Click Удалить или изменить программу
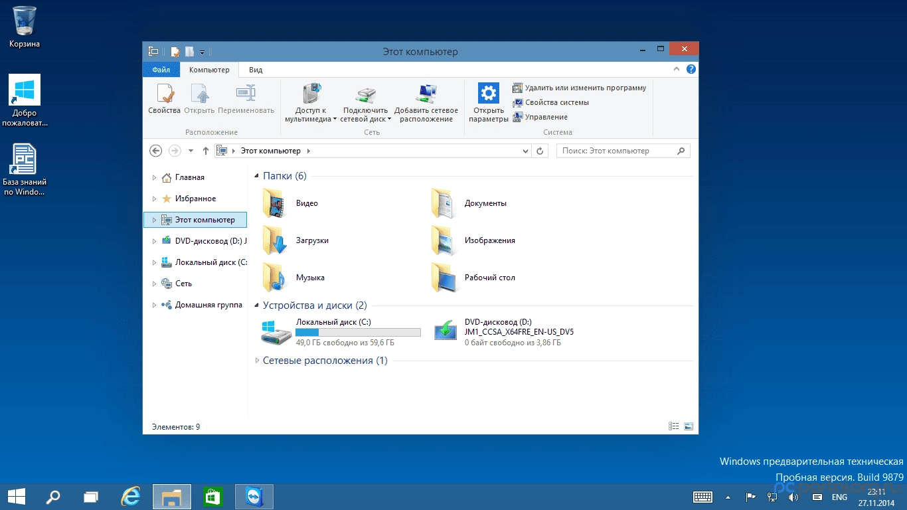 [579, 88]
